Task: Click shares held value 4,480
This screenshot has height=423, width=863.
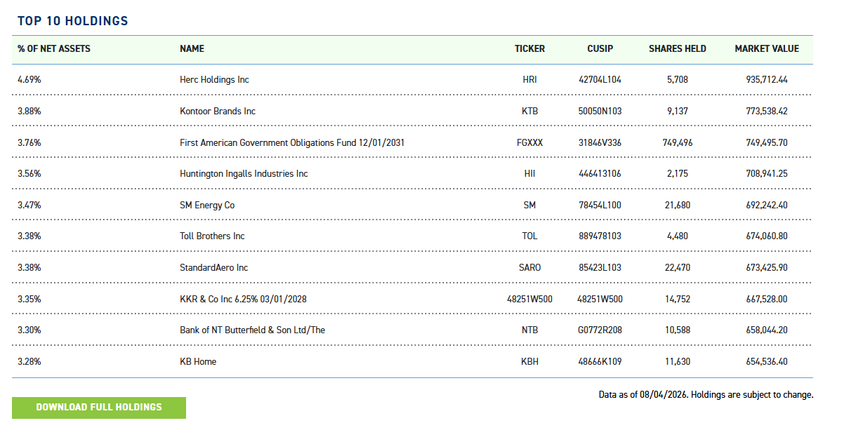Action: point(678,236)
